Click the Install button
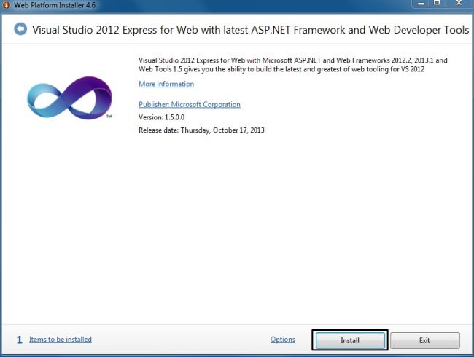Image resolution: width=474 pixels, height=357 pixels. (350, 340)
